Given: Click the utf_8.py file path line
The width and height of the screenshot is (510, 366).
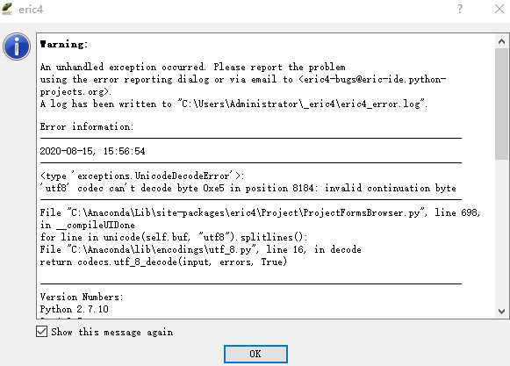Looking at the screenshot, I should [x=200, y=249].
